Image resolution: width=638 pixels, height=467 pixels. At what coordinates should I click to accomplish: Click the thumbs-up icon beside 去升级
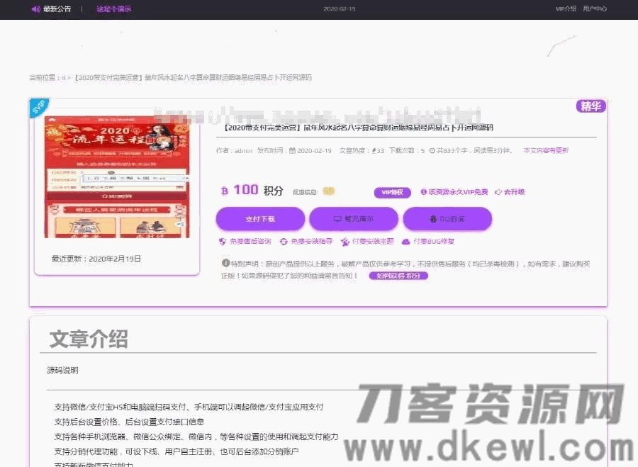point(498,192)
